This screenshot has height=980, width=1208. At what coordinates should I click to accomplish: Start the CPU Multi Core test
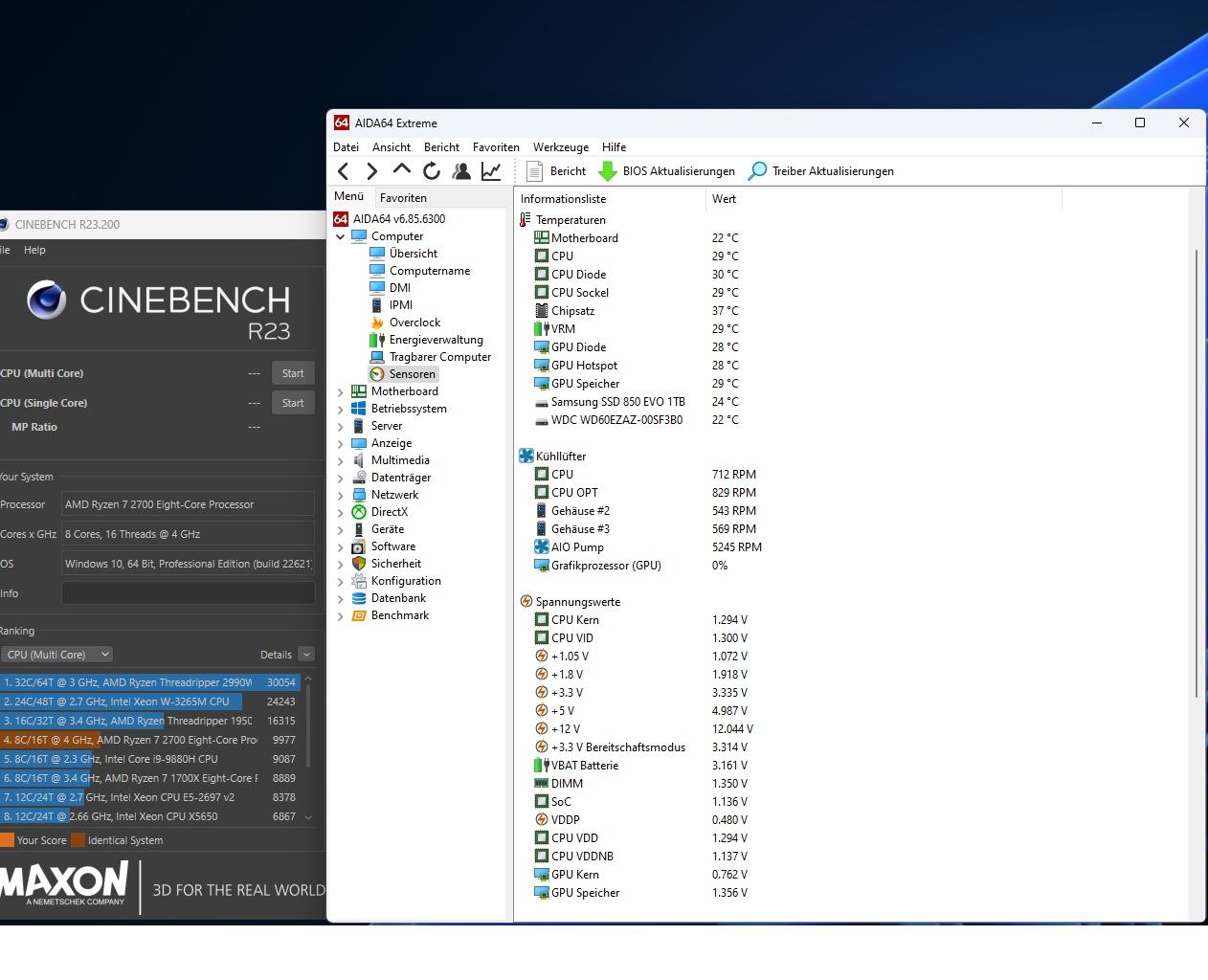coord(293,373)
